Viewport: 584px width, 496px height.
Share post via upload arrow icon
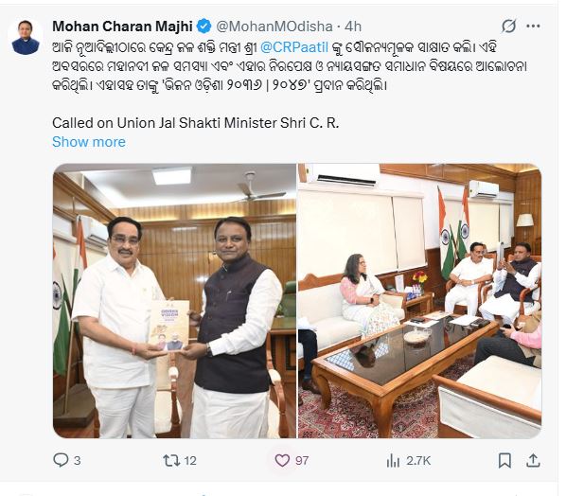coord(533,461)
